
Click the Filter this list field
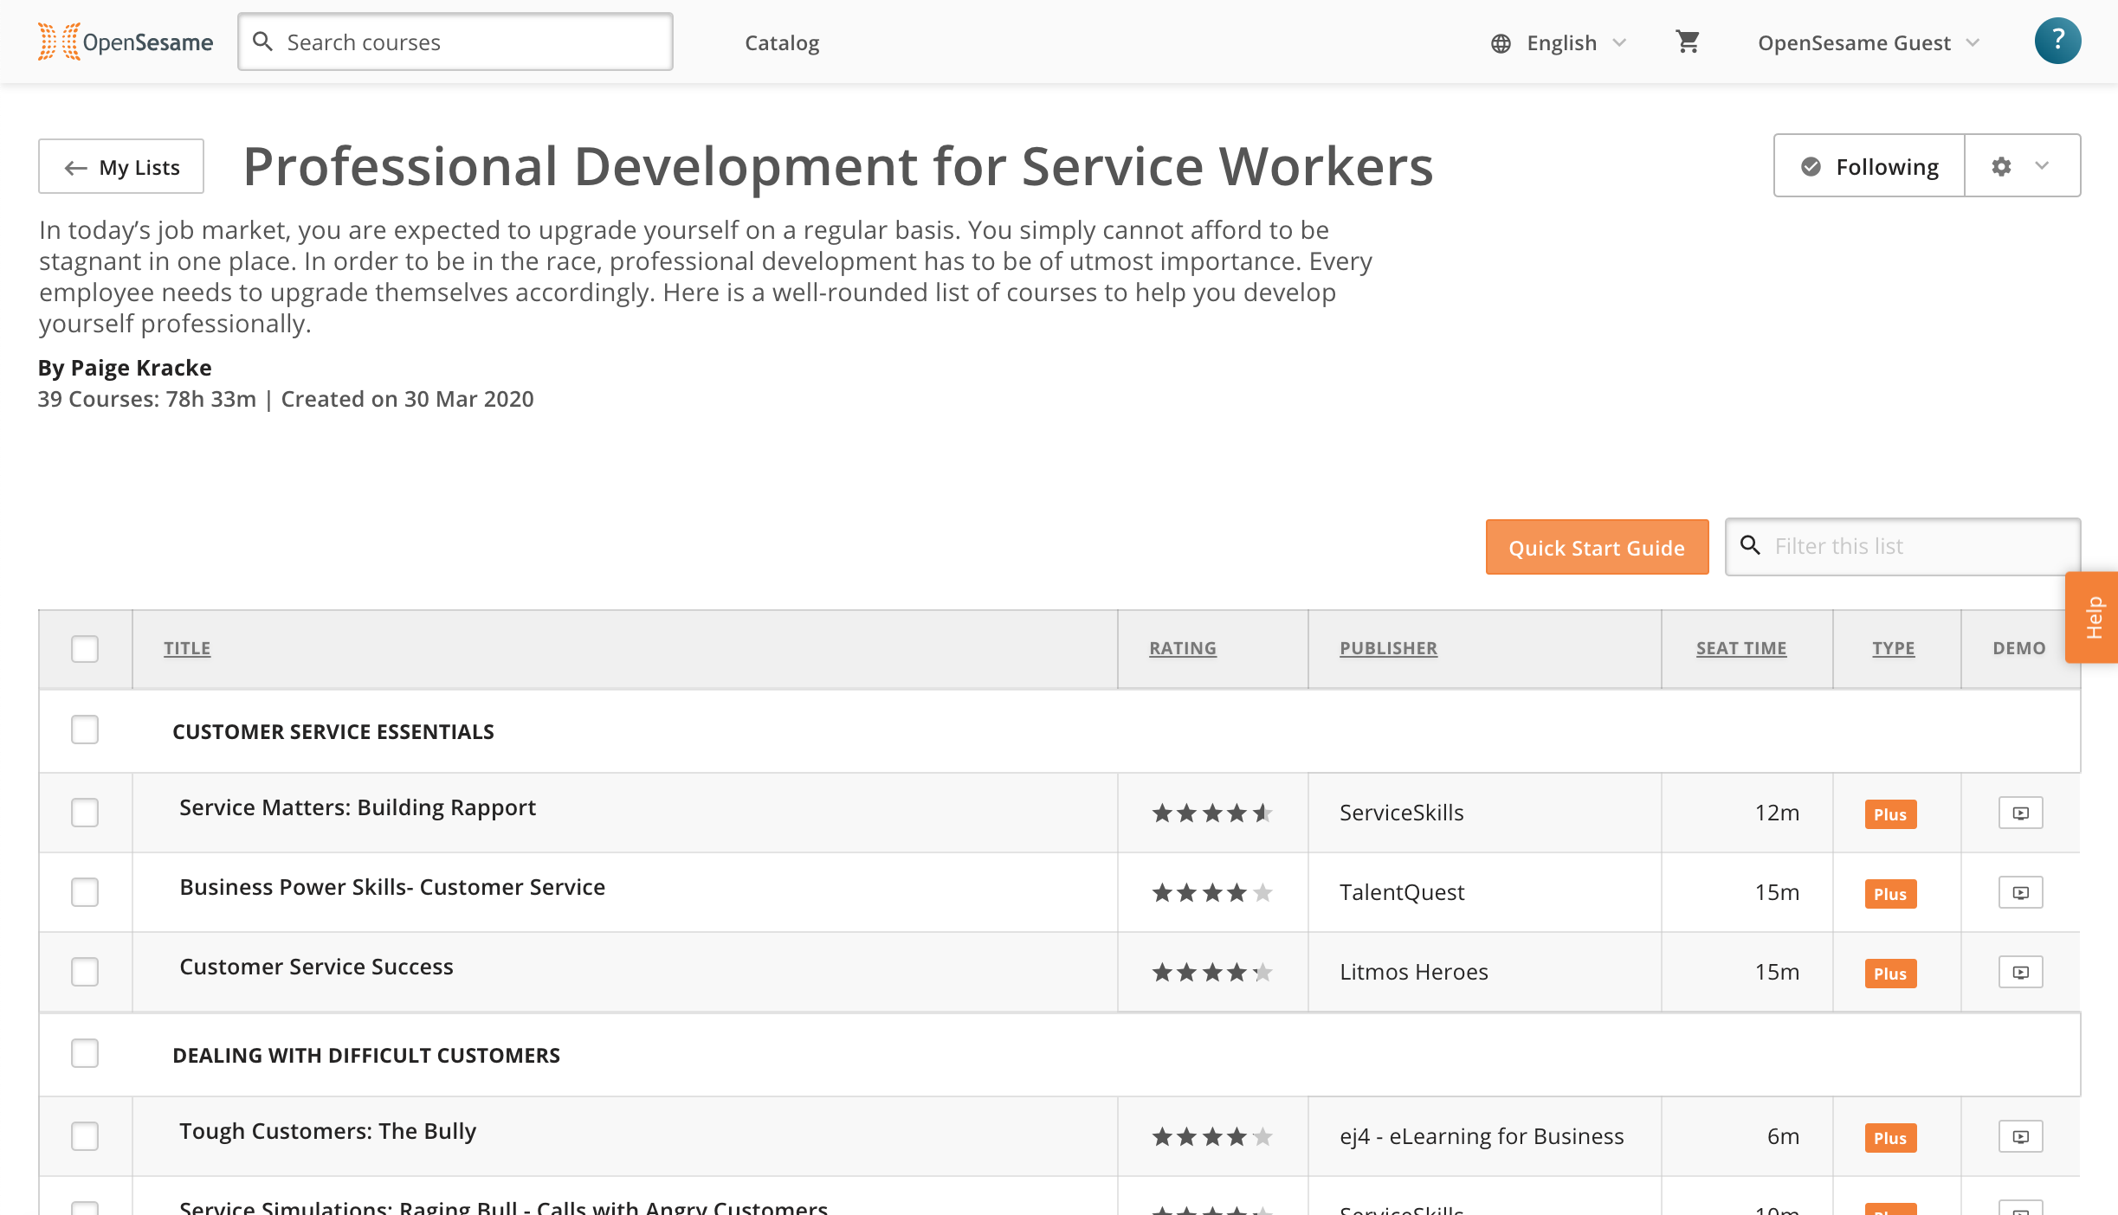pos(1902,546)
